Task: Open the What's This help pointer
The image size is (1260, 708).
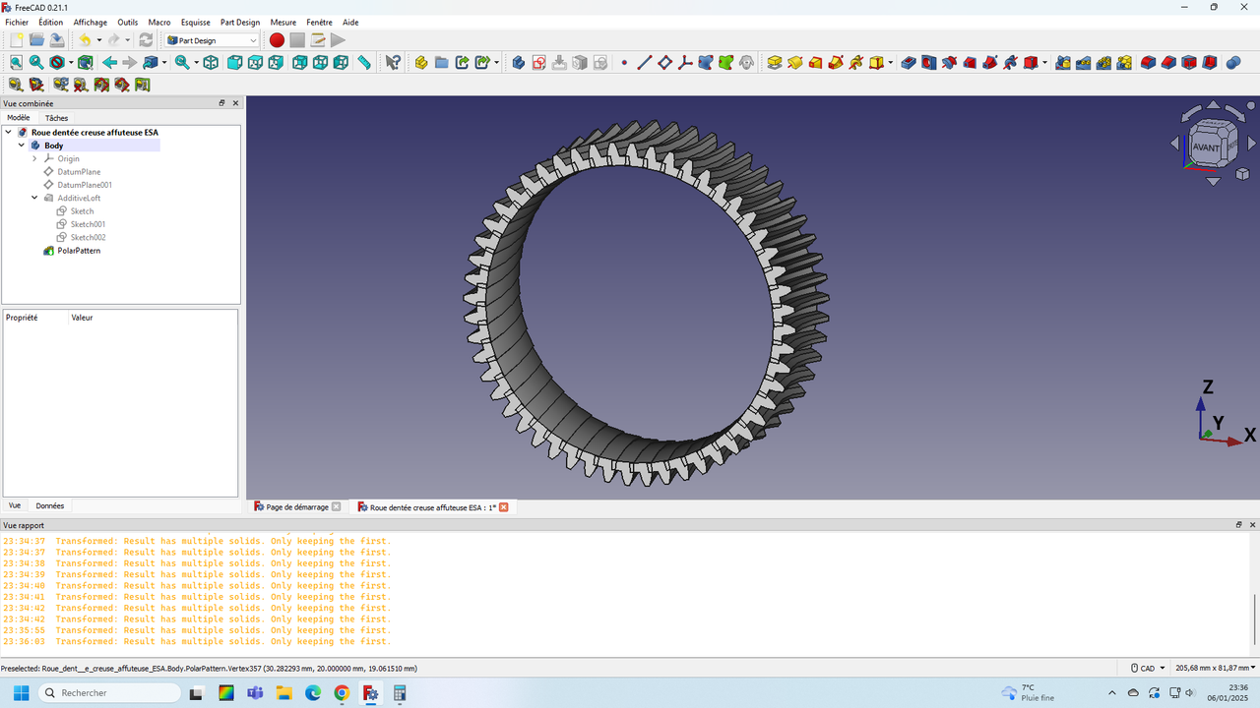Action: pyautogui.click(x=393, y=62)
